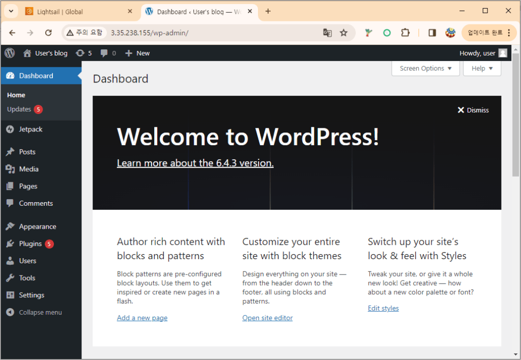
Task: Click the Pages icon in sidebar
Action: (10, 186)
